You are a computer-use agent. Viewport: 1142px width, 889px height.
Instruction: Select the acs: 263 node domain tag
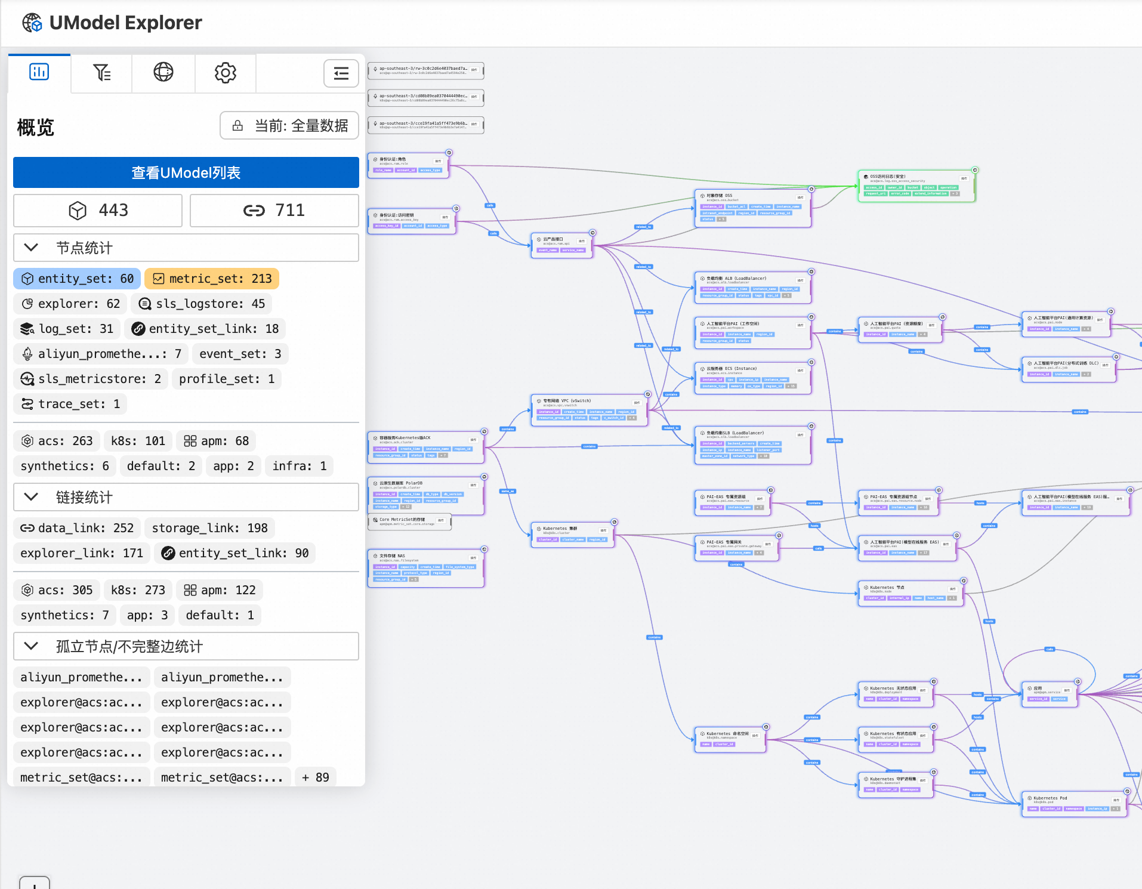point(57,441)
